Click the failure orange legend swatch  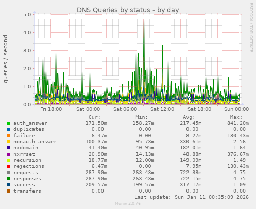9,136
